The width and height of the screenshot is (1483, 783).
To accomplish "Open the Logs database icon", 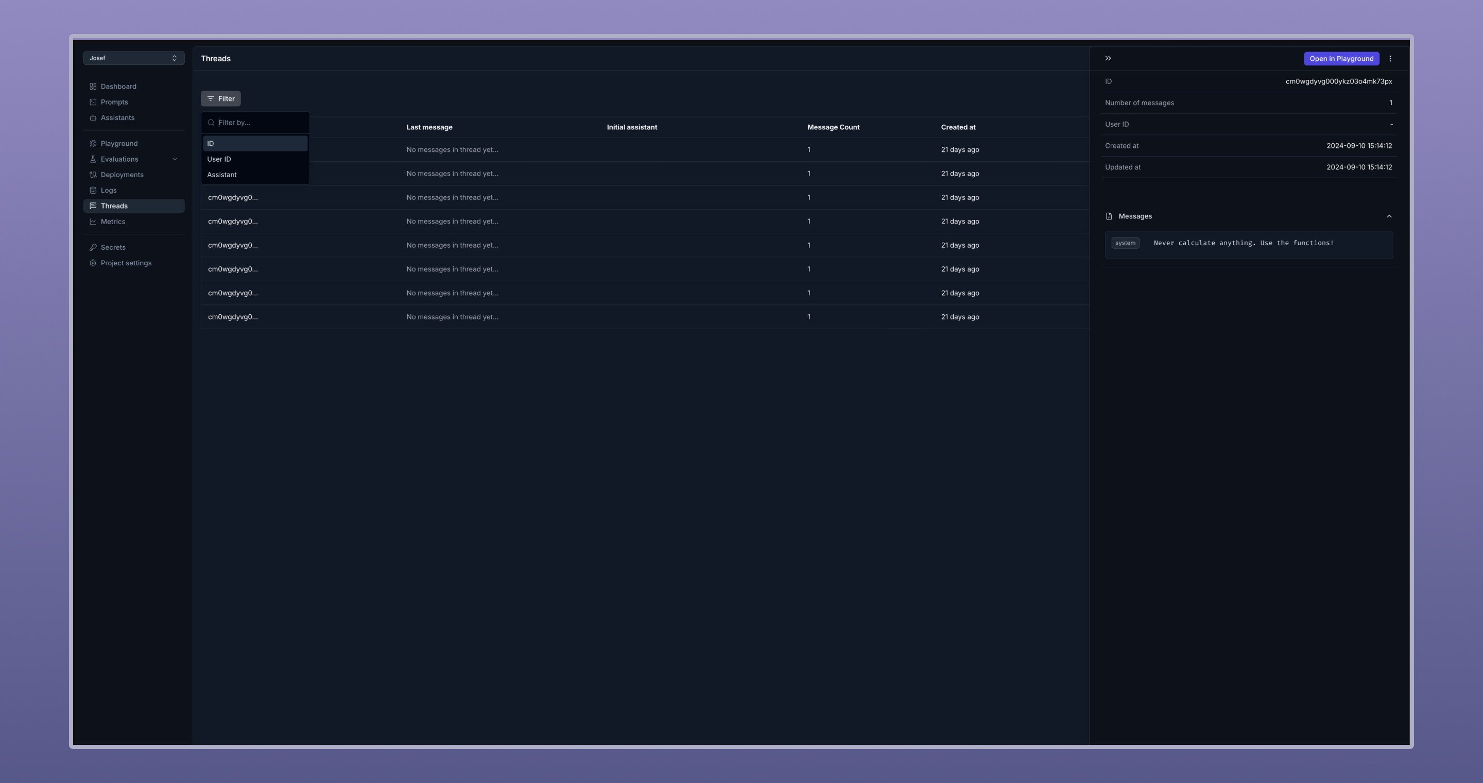I will pyautogui.click(x=93, y=190).
